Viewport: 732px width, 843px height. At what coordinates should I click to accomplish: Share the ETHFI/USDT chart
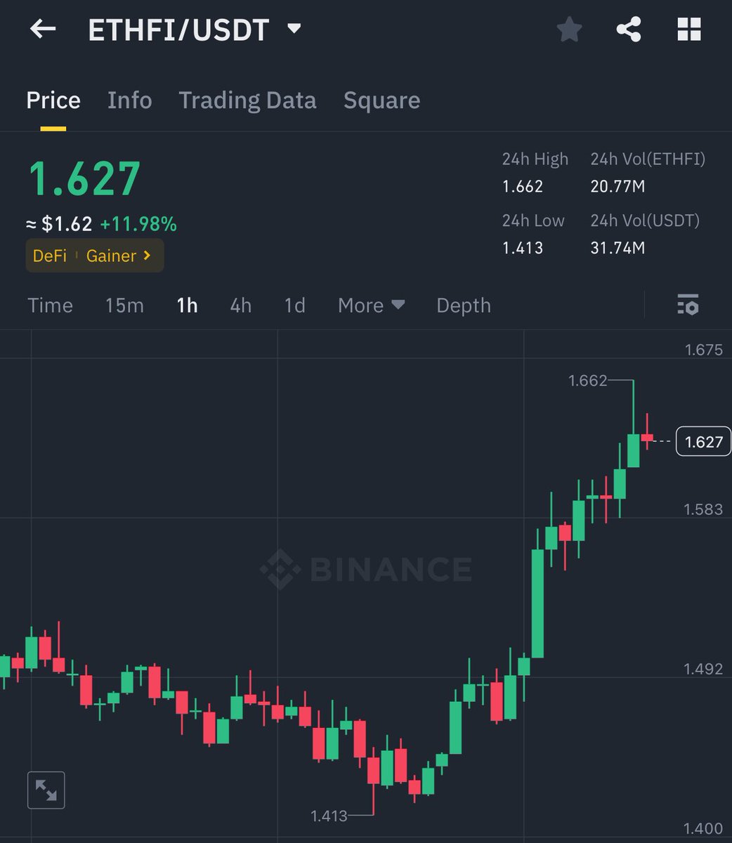629,29
